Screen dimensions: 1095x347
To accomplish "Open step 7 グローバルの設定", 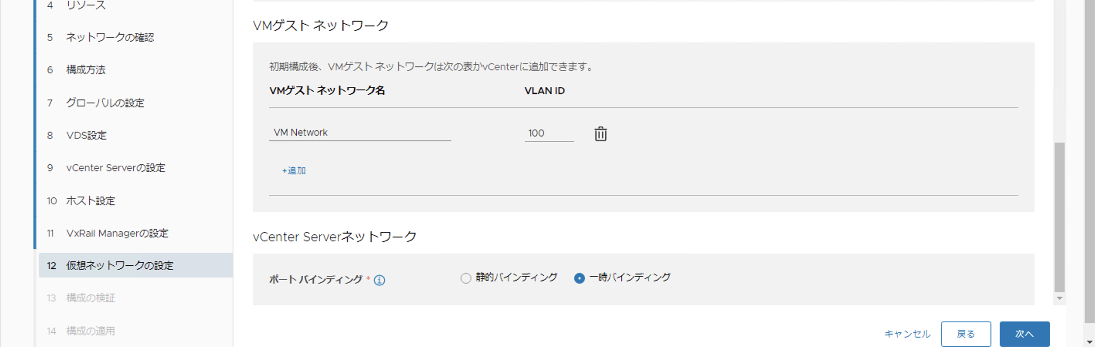I will 105,103.
